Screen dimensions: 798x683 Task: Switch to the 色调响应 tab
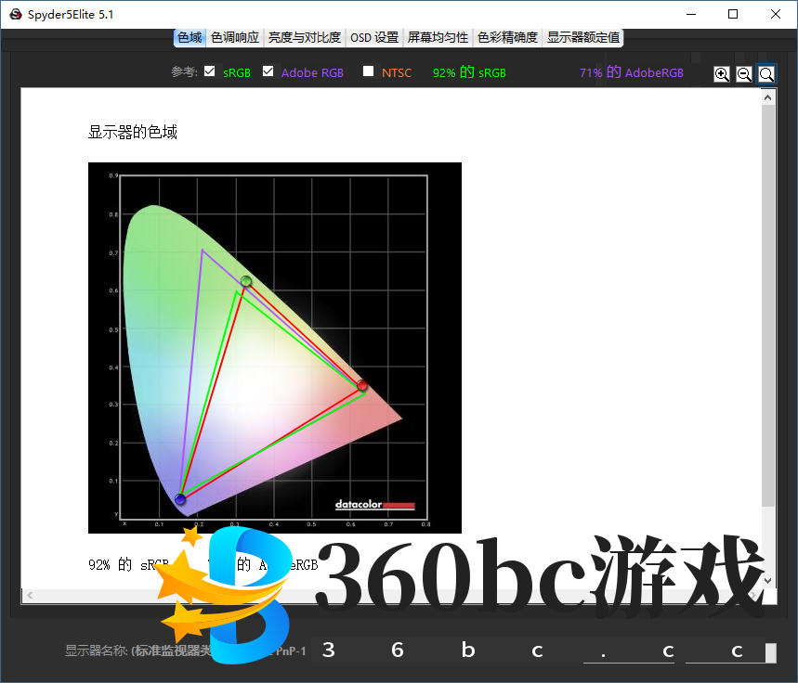[x=235, y=37]
